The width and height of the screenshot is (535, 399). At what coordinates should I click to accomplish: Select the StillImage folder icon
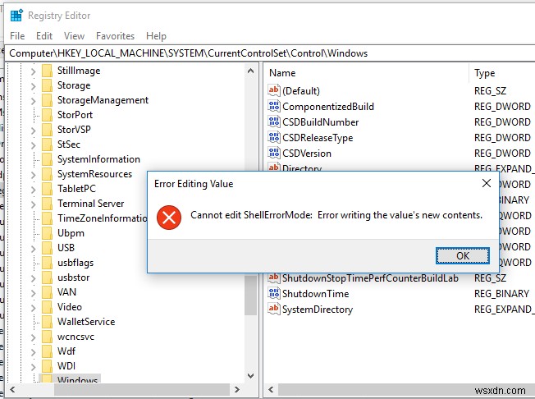point(47,71)
